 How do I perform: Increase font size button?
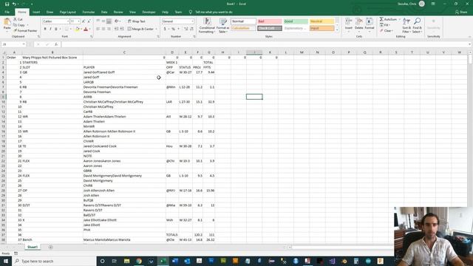pos(84,21)
